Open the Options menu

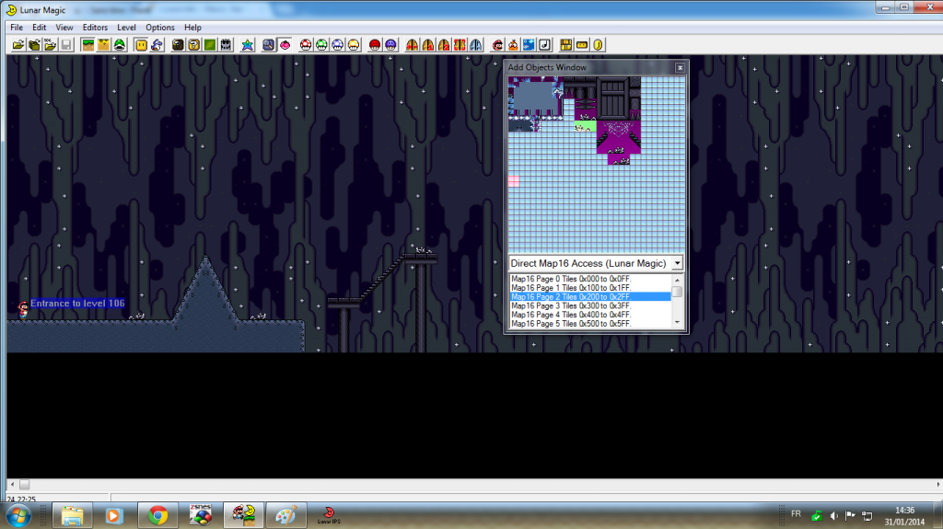click(160, 28)
